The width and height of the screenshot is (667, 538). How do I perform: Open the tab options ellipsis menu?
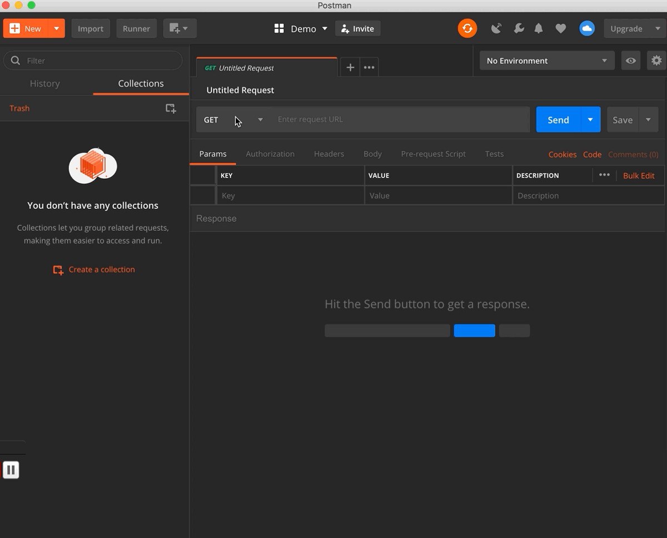coord(369,68)
